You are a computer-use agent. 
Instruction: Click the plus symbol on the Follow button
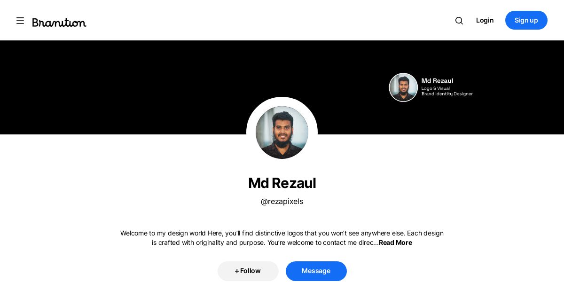pos(237,271)
